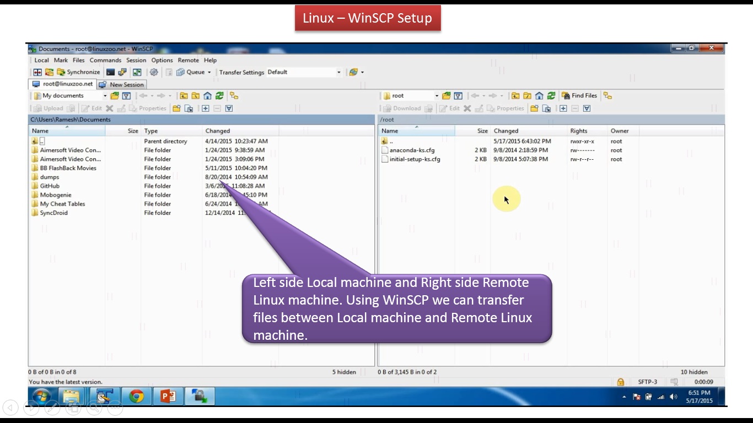Open the Files menu
This screenshot has width=753, height=423.
click(x=79, y=61)
